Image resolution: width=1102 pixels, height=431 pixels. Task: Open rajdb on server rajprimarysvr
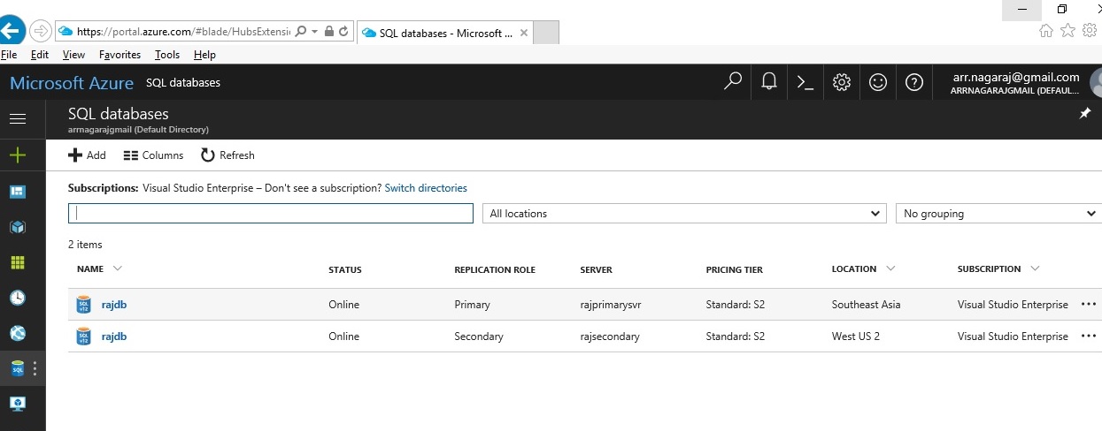[x=114, y=305]
